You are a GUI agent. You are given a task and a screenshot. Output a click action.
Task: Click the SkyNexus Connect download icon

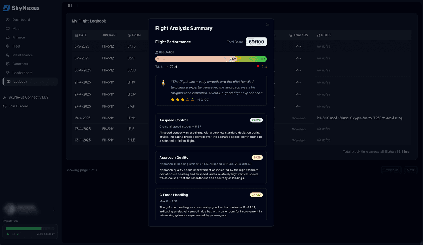[4, 97]
